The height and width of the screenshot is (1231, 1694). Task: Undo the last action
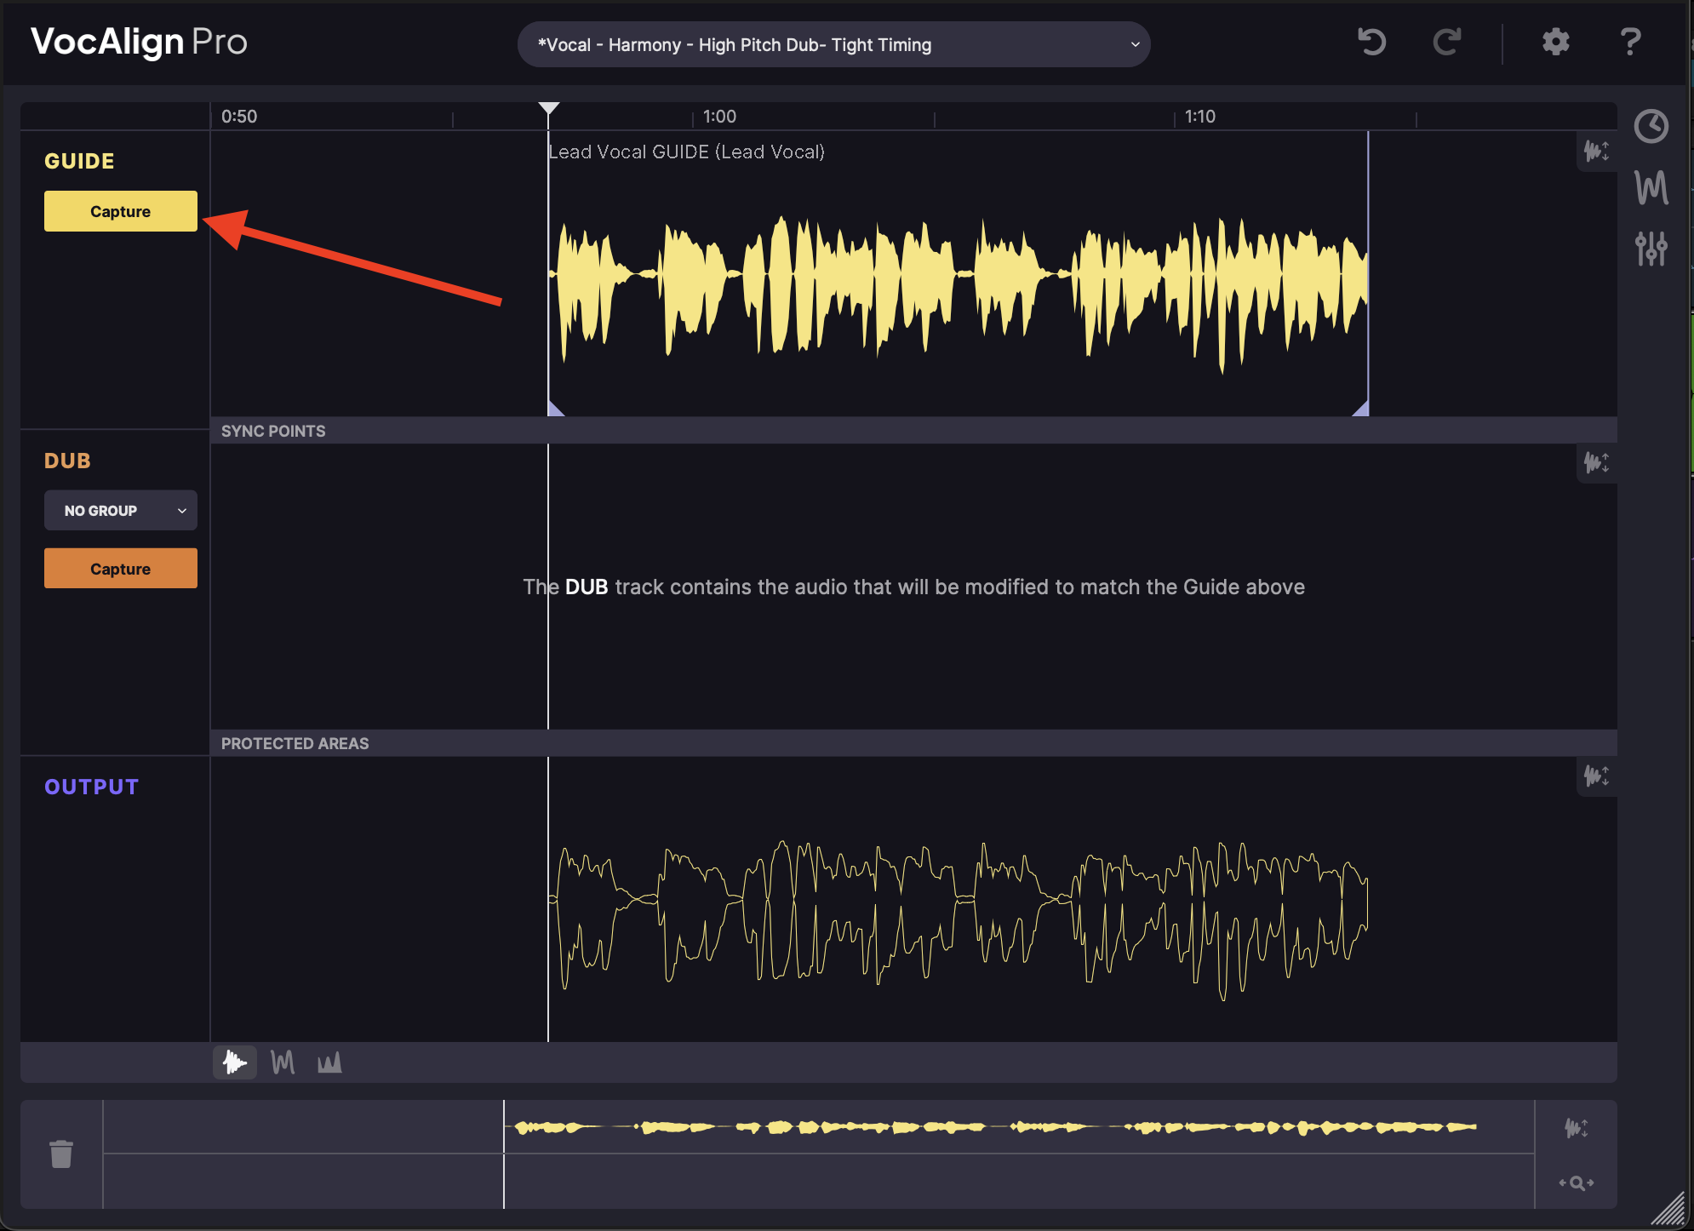(1372, 43)
